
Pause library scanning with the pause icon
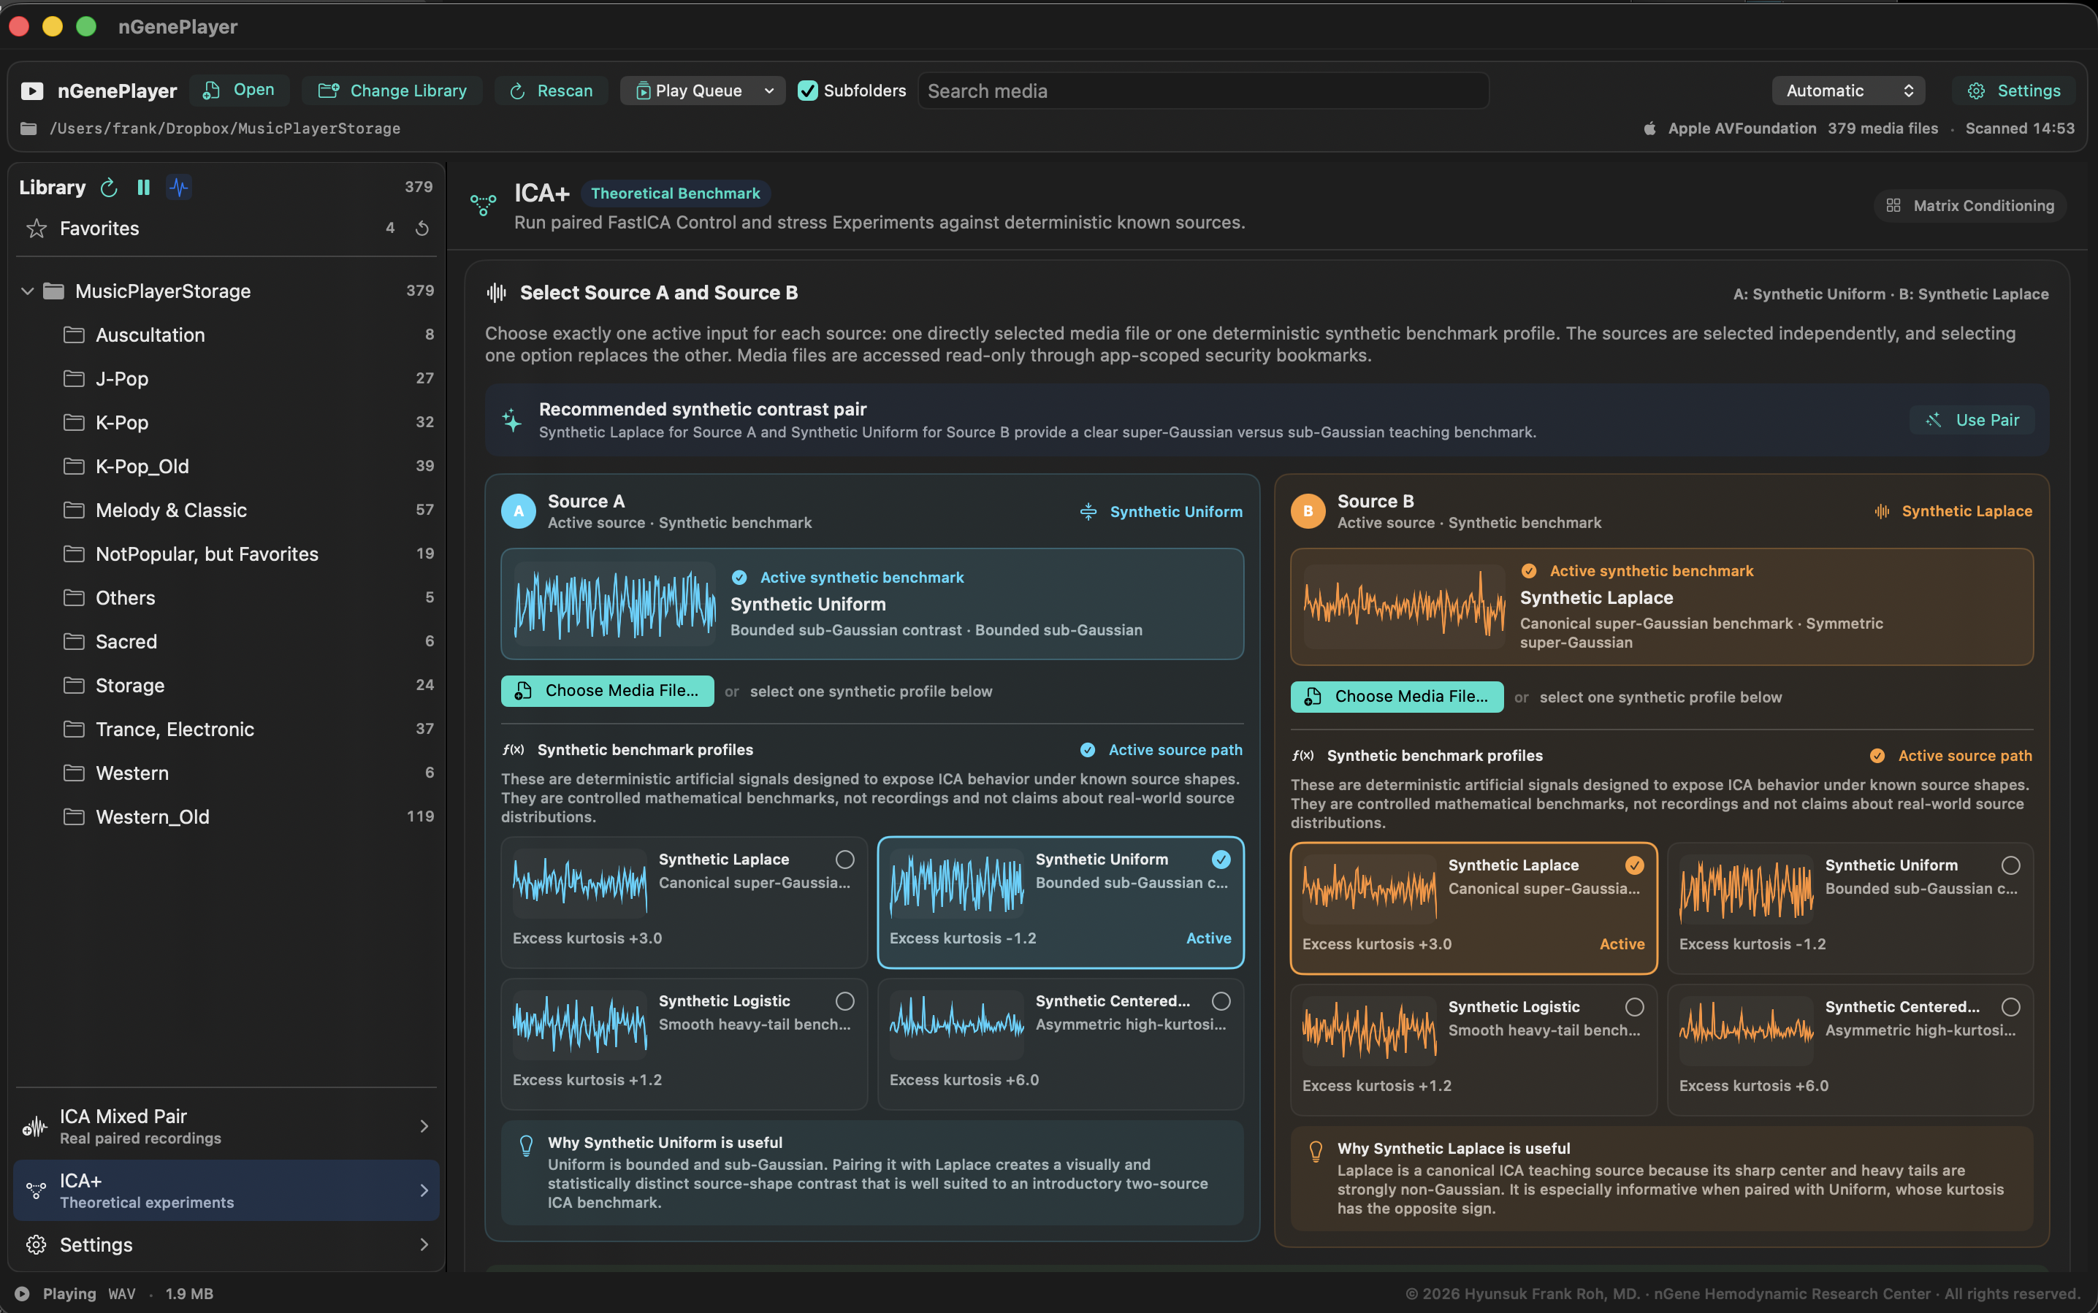(x=143, y=188)
